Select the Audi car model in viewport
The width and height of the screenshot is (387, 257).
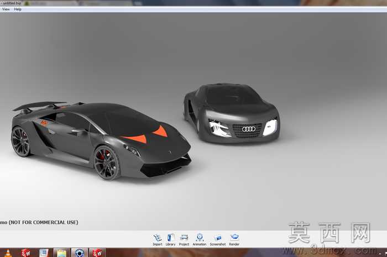coord(231,113)
